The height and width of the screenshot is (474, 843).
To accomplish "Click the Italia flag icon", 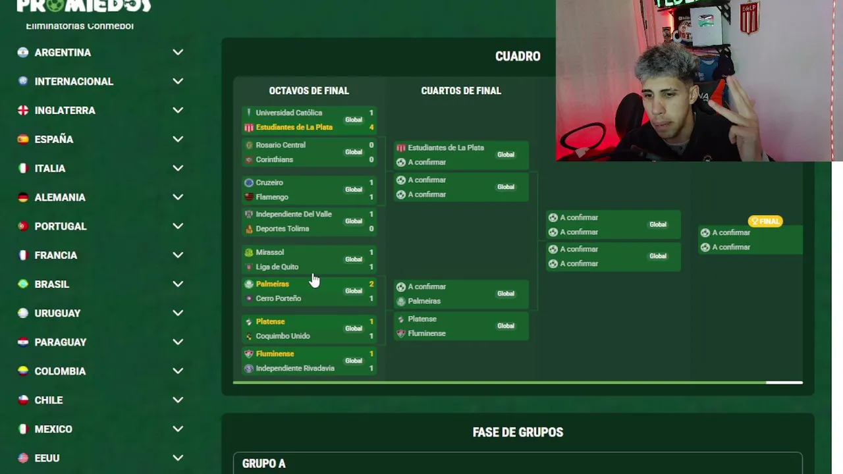I will point(23,169).
